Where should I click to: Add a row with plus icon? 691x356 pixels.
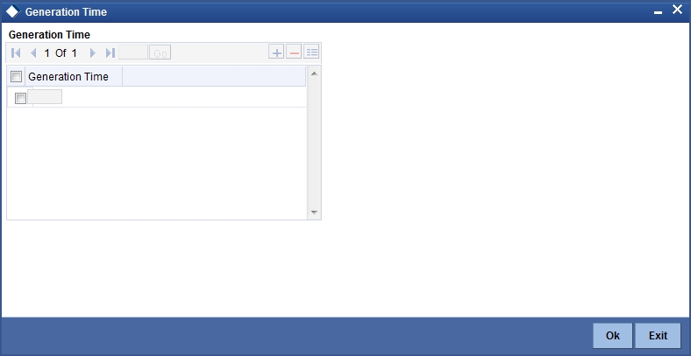[276, 52]
